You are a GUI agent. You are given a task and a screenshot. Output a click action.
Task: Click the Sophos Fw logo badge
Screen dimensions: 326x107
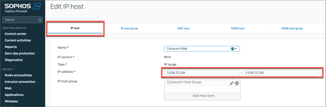pyautogui.click(x=37, y=6)
